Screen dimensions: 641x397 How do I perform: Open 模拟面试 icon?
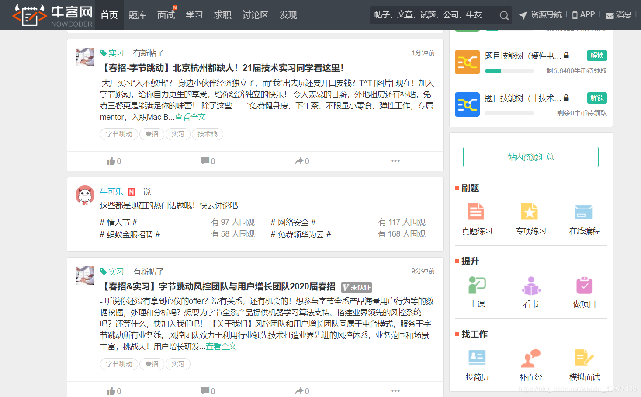[584, 358]
